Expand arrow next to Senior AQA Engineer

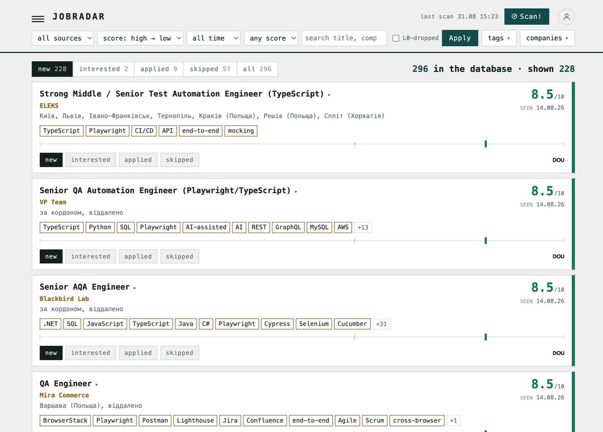(x=135, y=288)
